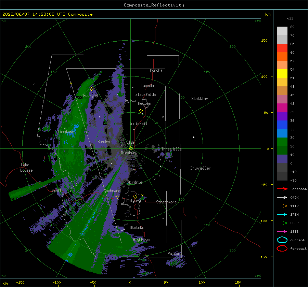The image size is (308, 287).
Task: Click the red forecast ellipse icon
Action: 282,248
